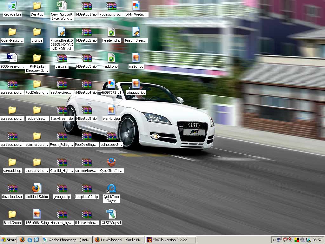The width and height of the screenshot is (325, 244).
Task: Expand hidden system tray icons
Action: [274, 240]
